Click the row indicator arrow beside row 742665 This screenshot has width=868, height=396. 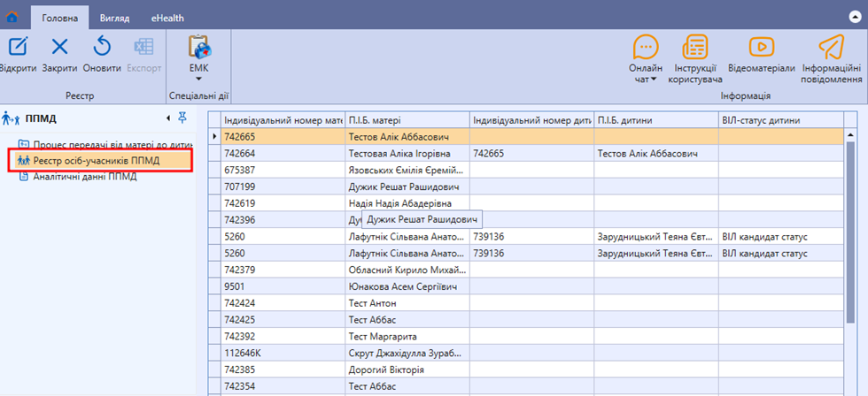coord(214,136)
